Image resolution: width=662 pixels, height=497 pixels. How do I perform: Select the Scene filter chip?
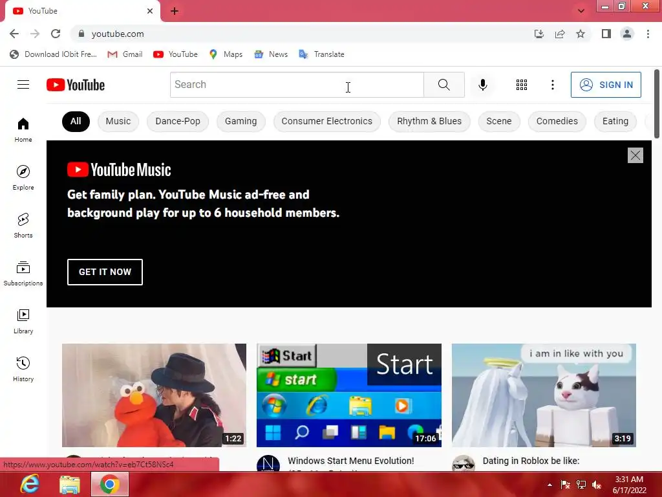click(498, 121)
